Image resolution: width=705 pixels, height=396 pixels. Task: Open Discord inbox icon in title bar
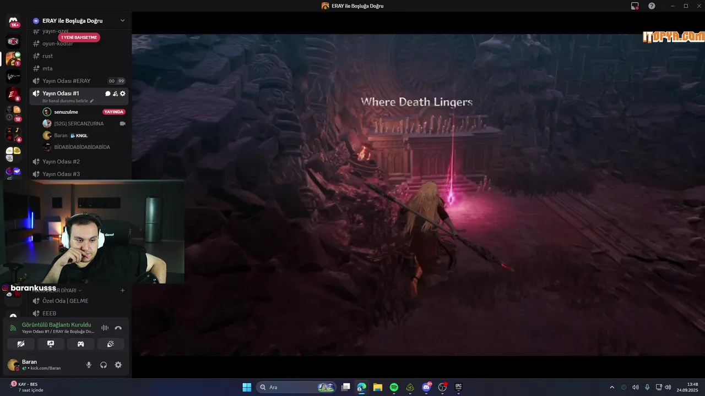click(x=635, y=6)
